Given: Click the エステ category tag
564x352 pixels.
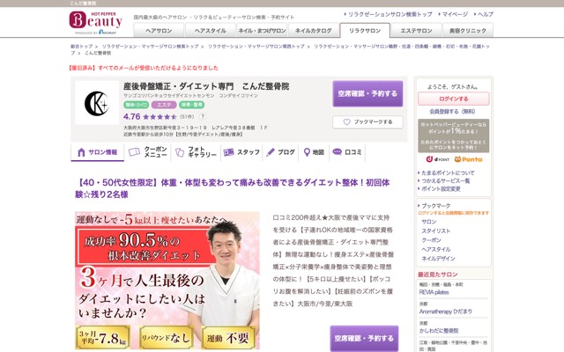Looking at the screenshot, I should coord(164,105).
